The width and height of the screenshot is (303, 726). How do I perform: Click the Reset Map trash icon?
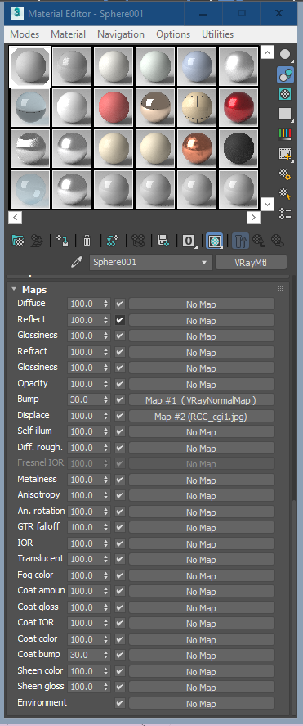tap(87, 241)
